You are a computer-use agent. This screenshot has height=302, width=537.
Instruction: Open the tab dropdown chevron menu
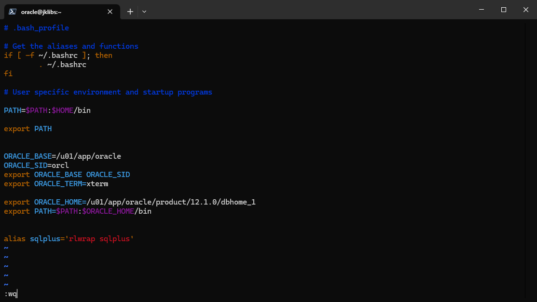click(x=144, y=12)
